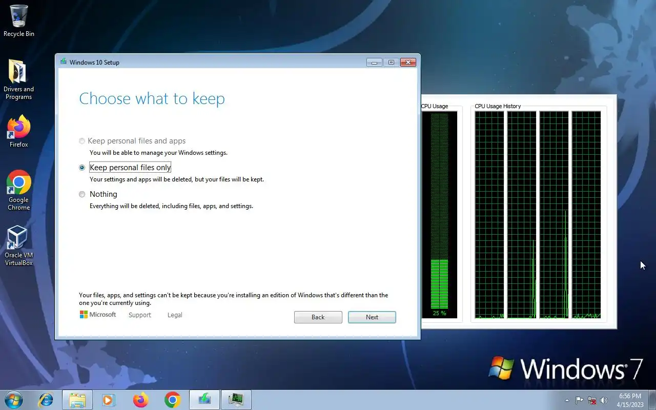Close the Windows 10 Setup window
Viewport: 656px width, 410px height.
coord(408,63)
